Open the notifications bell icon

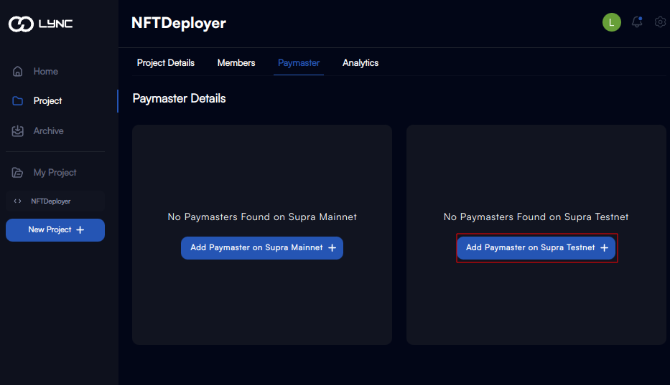click(637, 22)
